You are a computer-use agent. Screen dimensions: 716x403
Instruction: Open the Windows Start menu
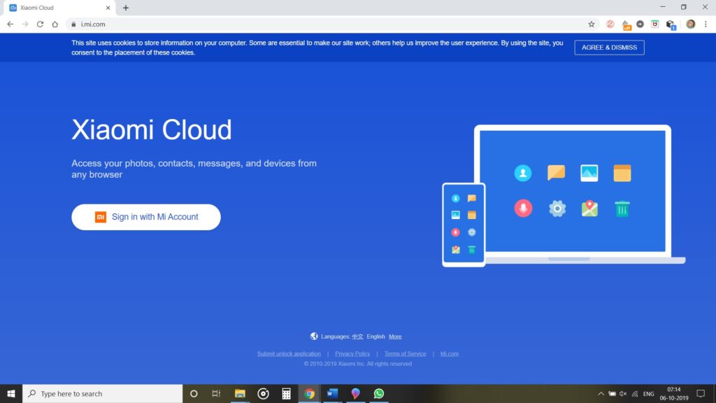[11, 393]
